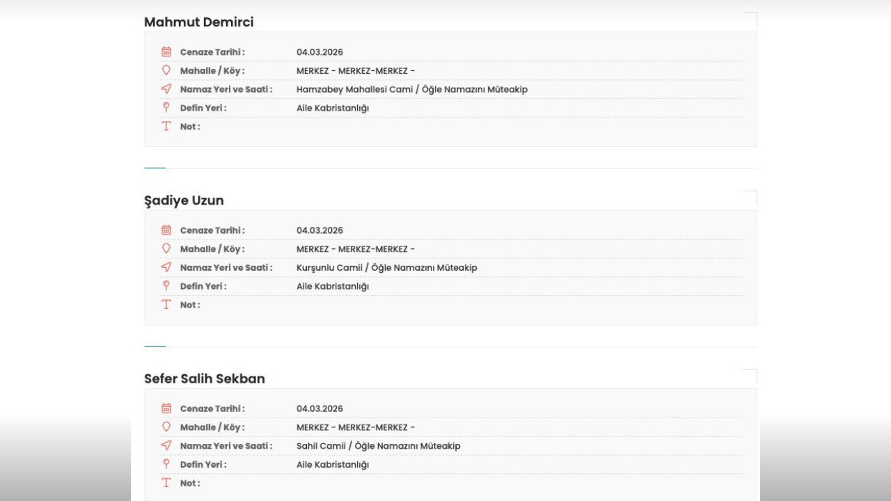Click navigation arrow icon beside Sahil Camii
The width and height of the screenshot is (891, 501).
(166, 445)
